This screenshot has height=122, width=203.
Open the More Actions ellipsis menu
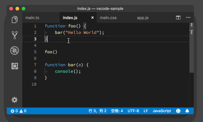point(188,18)
